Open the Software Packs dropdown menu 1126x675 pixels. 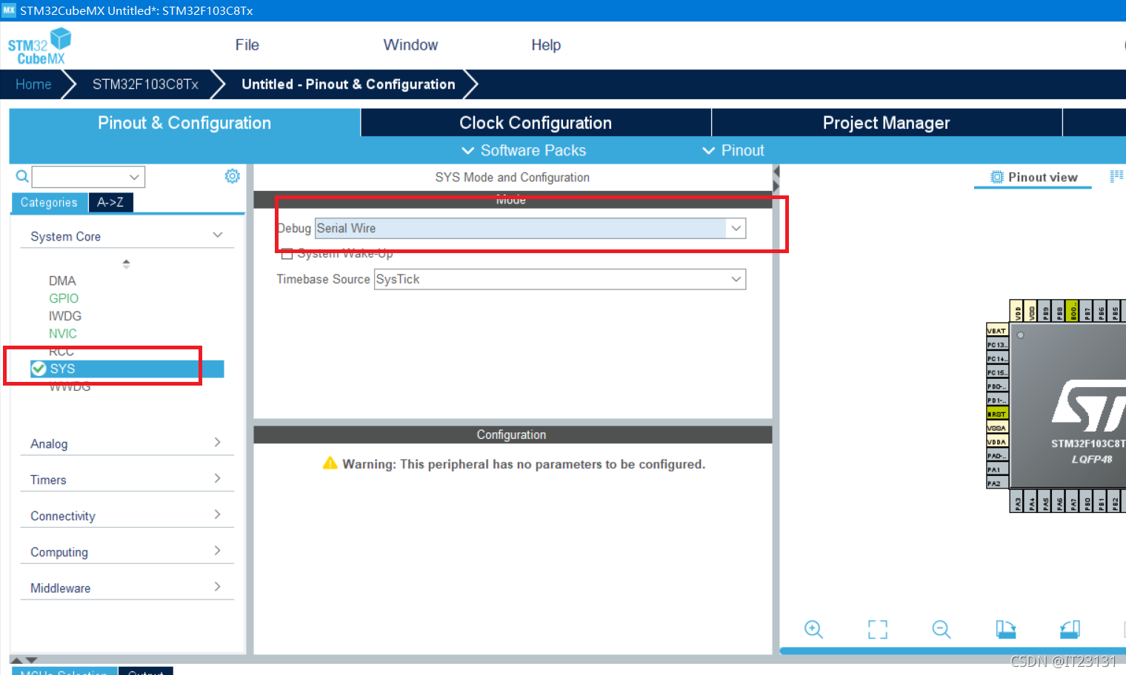(524, 150)
